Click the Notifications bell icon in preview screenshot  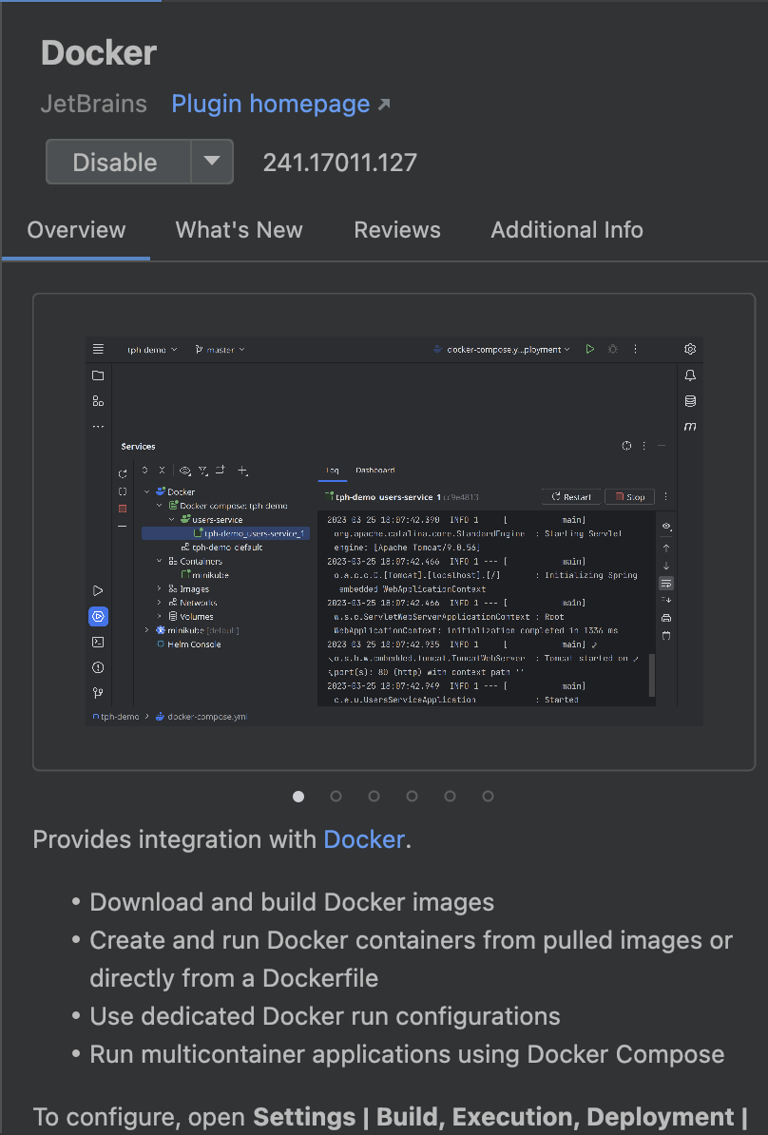click(690, 375)
